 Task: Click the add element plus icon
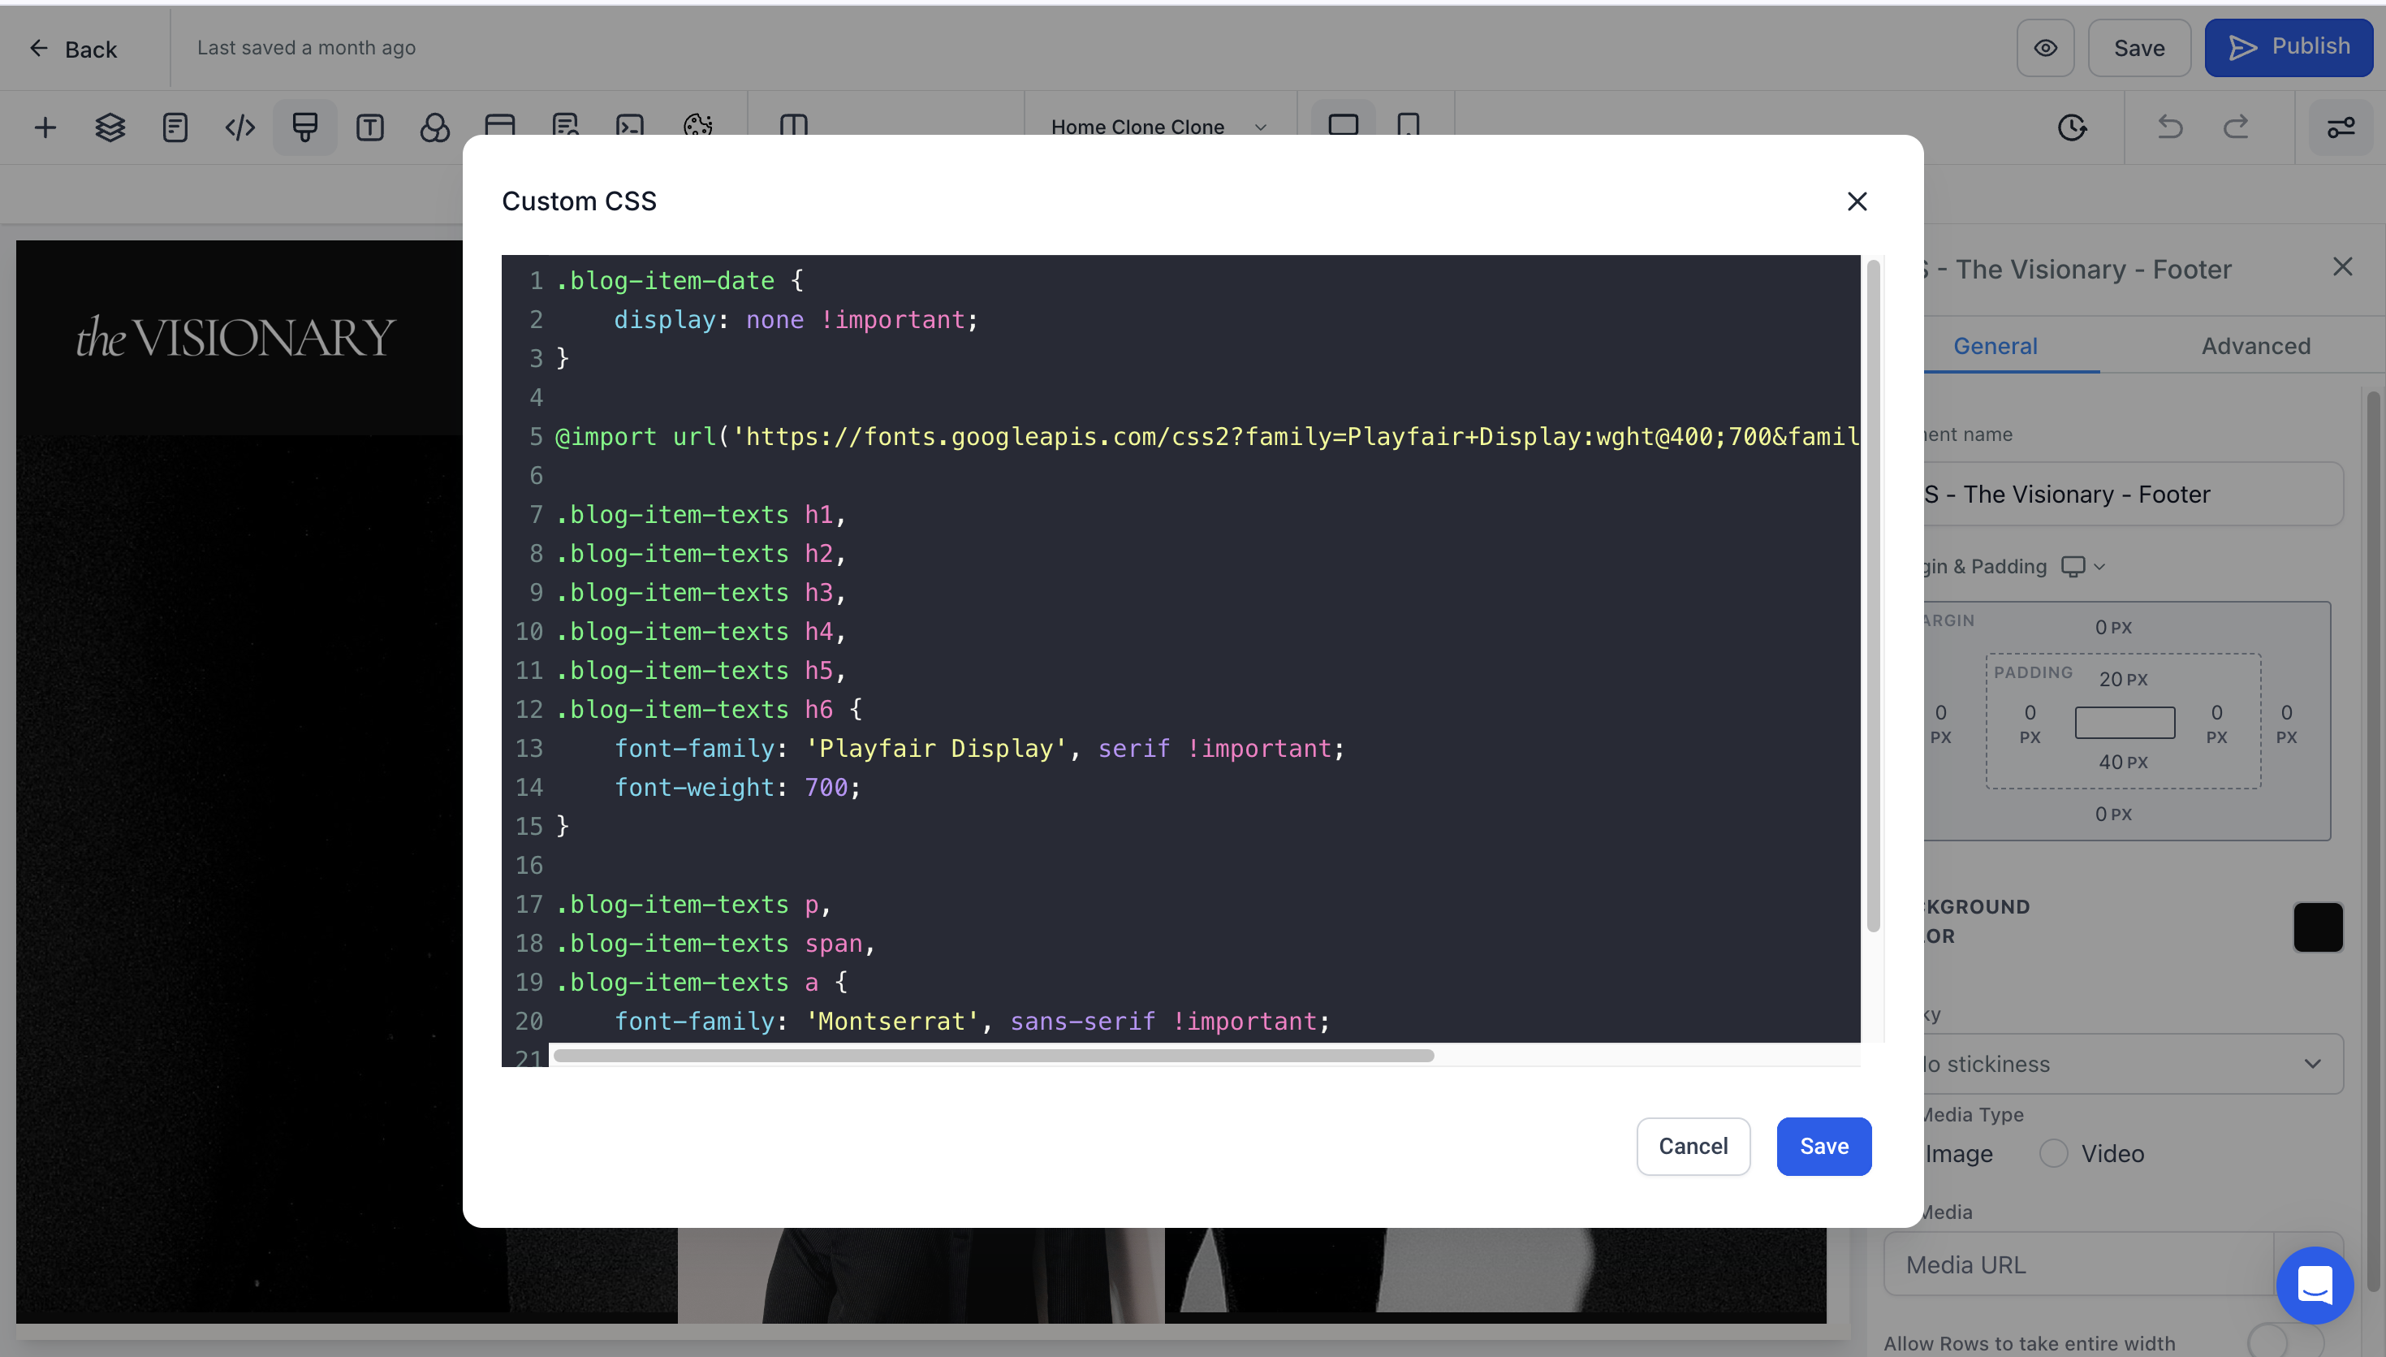pyautogui.click(x=45, y=127)
